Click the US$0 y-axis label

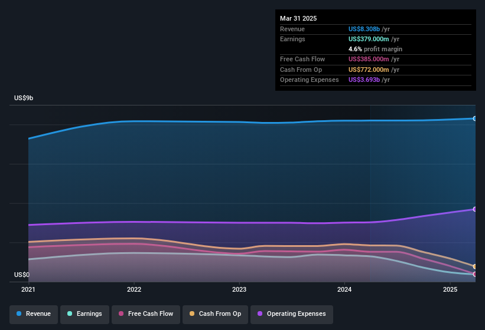point(22,275)
